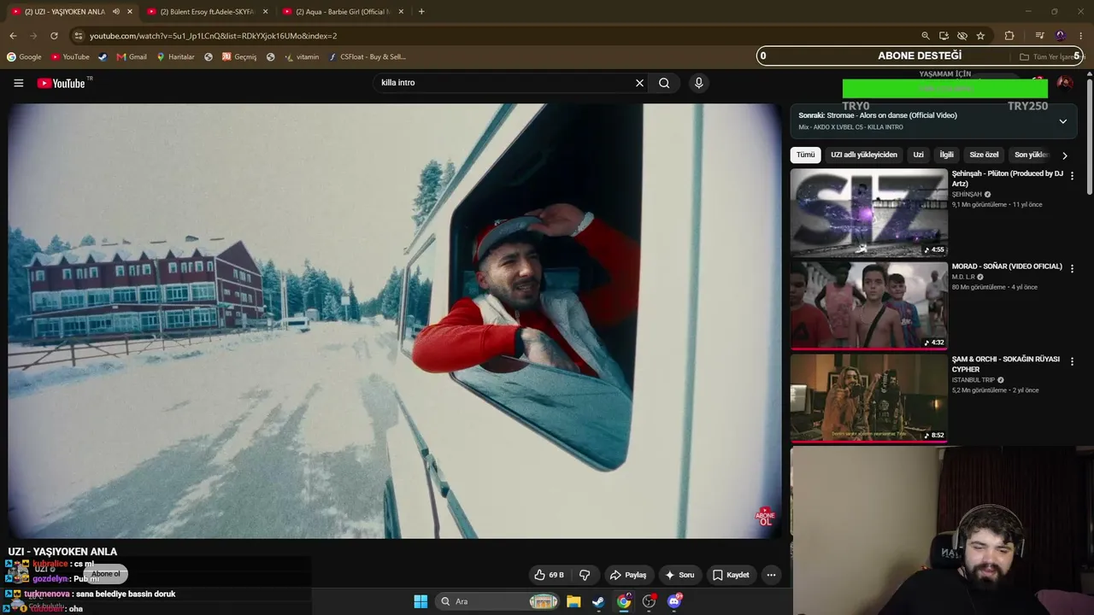Open Discord from the taskbar
This screenshot has width=1094, height=615.
[674, 601]
